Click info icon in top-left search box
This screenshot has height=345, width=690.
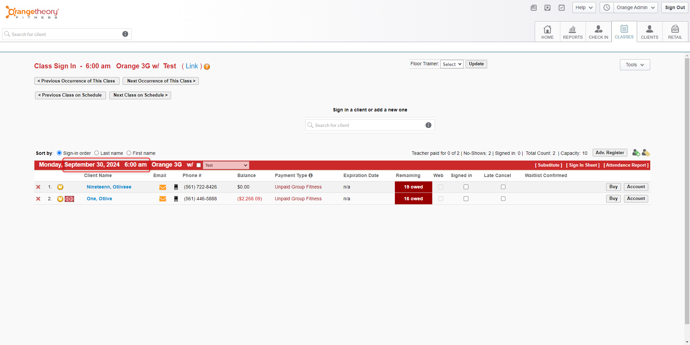(125, 34)
